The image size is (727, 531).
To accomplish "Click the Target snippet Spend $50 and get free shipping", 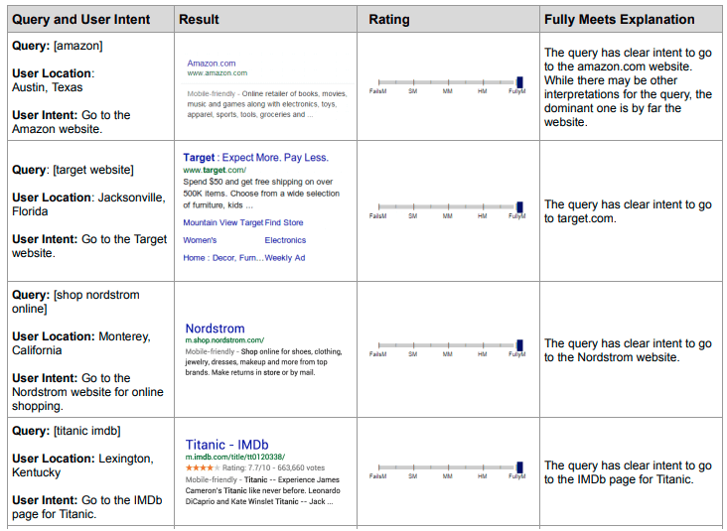I will click(261, 194).
